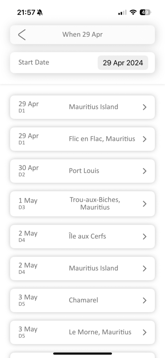Click the When 29 Apr header title

tap(82, 35)
